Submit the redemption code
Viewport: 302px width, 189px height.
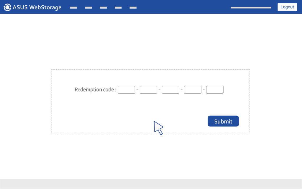[223, 121]
